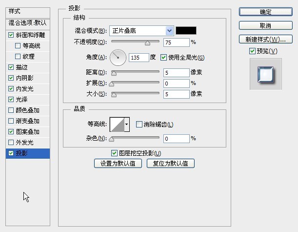Click the 设置为默认值 button
Screen dimensions: 298x232
pyautogui.click(x=118, y=164)
